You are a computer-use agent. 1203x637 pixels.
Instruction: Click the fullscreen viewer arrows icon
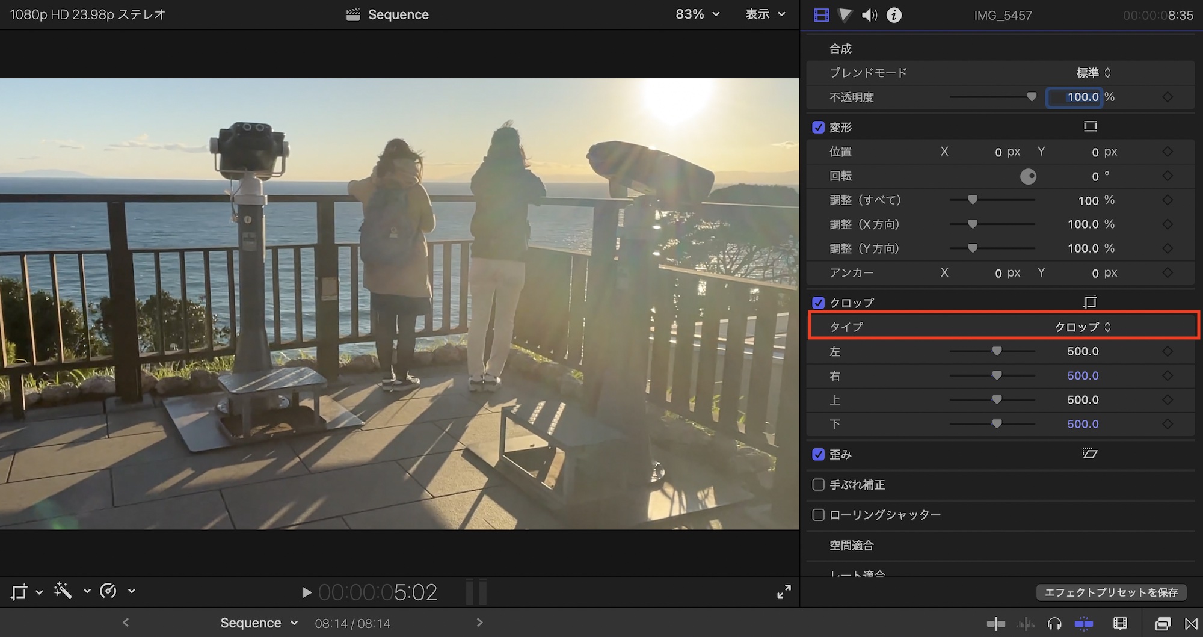click(784, 592)
